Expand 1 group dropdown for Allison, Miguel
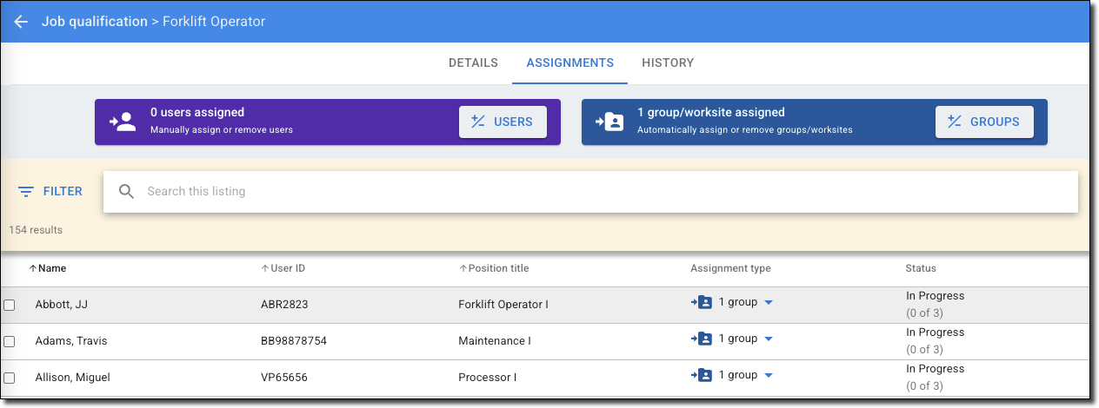Screen dimensions: 1099x408 pyautogui.click(x=769, y=376)
